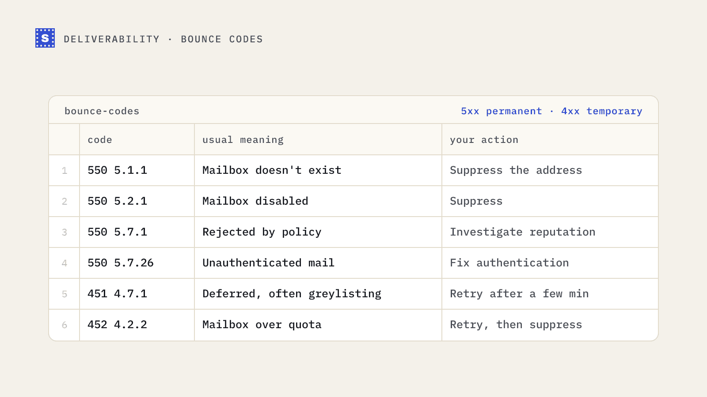
Task: Click 'Unauthenticated mail' cell
Action: [318, 263]
